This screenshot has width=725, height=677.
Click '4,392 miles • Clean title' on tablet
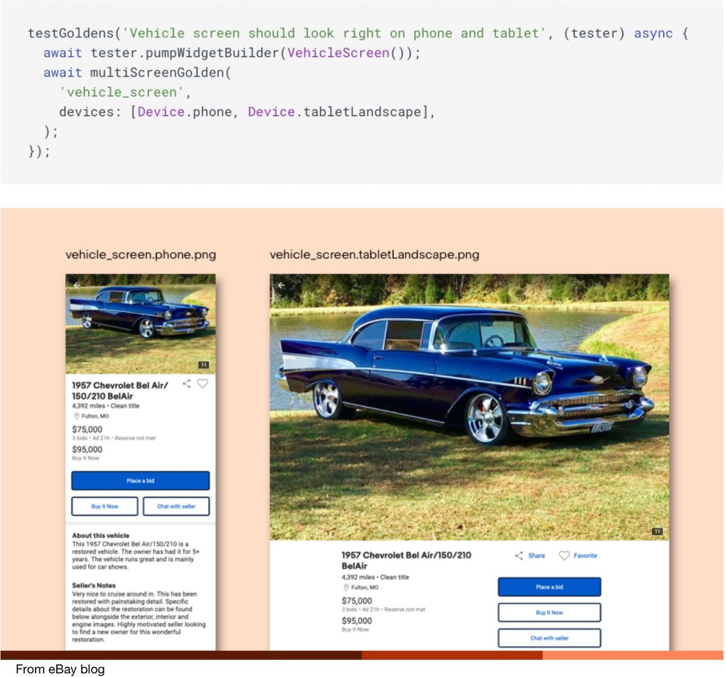(x=375, y=577)
